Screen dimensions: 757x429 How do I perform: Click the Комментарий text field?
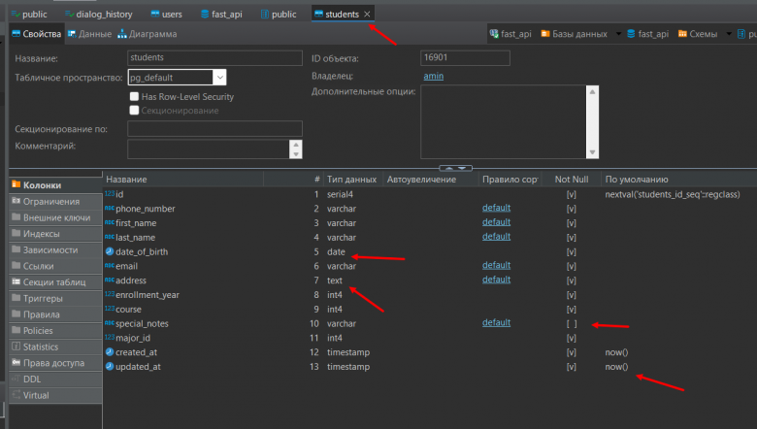(x=209, y=149)
